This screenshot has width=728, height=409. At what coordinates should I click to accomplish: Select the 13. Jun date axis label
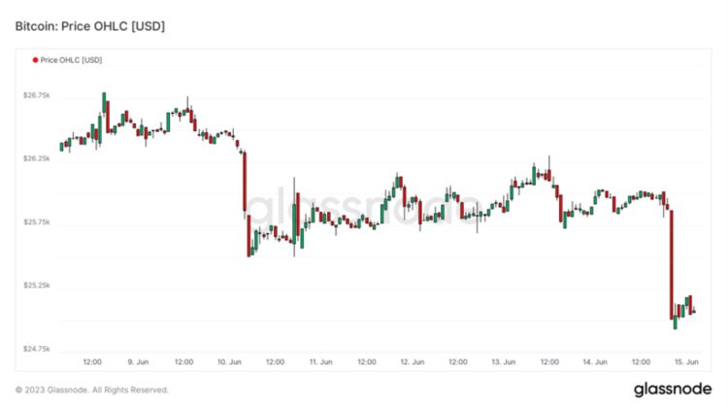pos(503,362)
